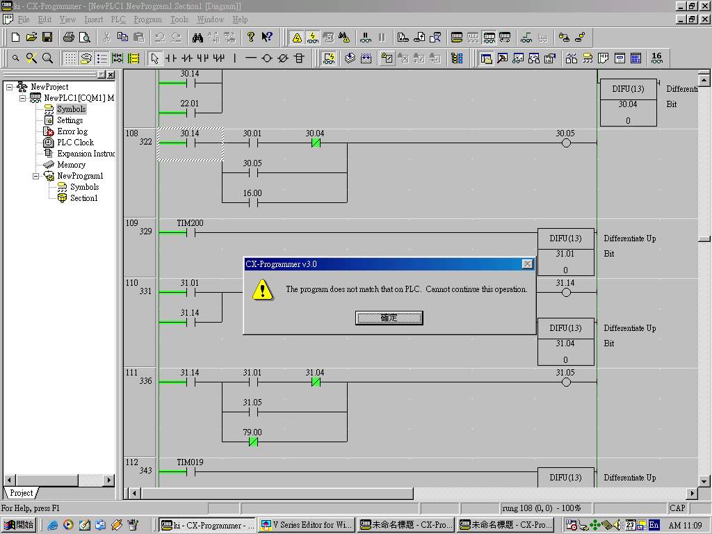The height and width of the screenshot is (534, 712).
Task: Click the Compare with PLC icon
Action: pyautogui.click(x=435, y=38)
